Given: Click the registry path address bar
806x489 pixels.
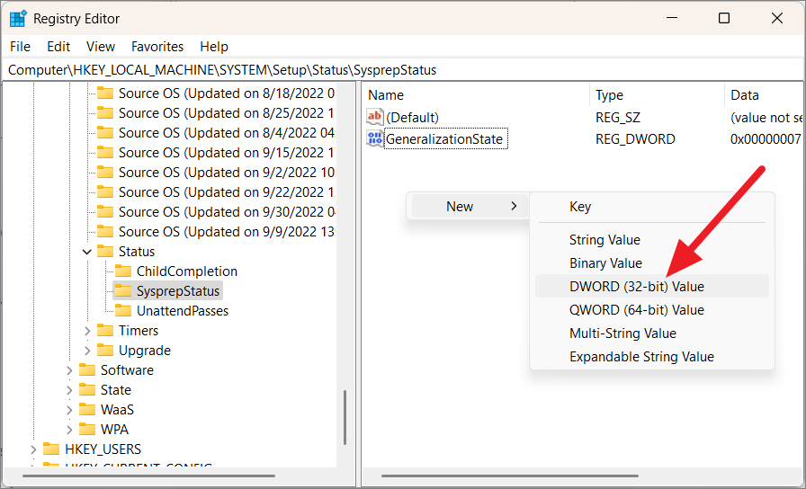Looking at the screenshot, I should pyautogui.click(x=403, y=70).
